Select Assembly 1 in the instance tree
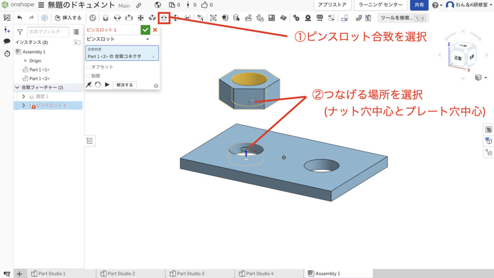The height and width of the screenshot is (278, 494). click(x=34, y=52)
